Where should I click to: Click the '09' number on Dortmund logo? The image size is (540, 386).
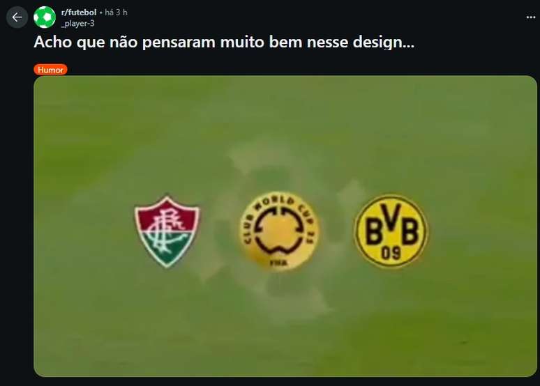point(391,253)
